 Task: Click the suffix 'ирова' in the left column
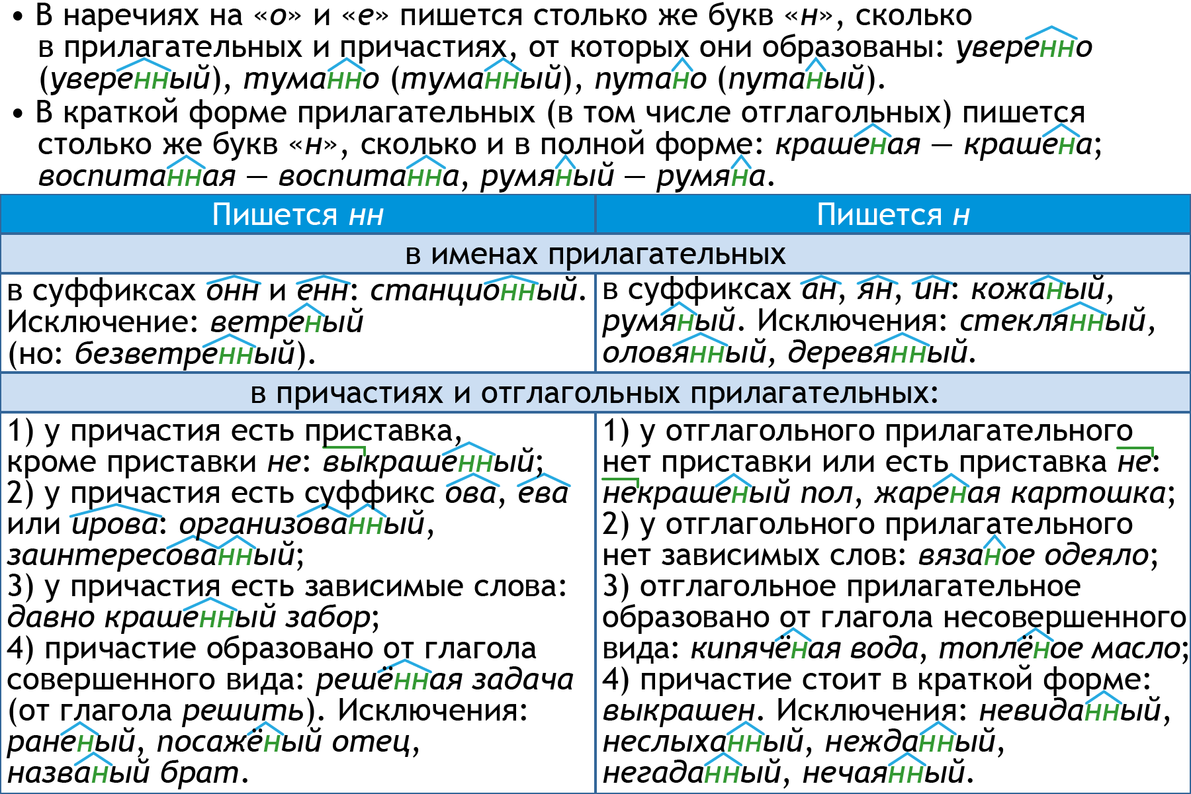[115, 525]
